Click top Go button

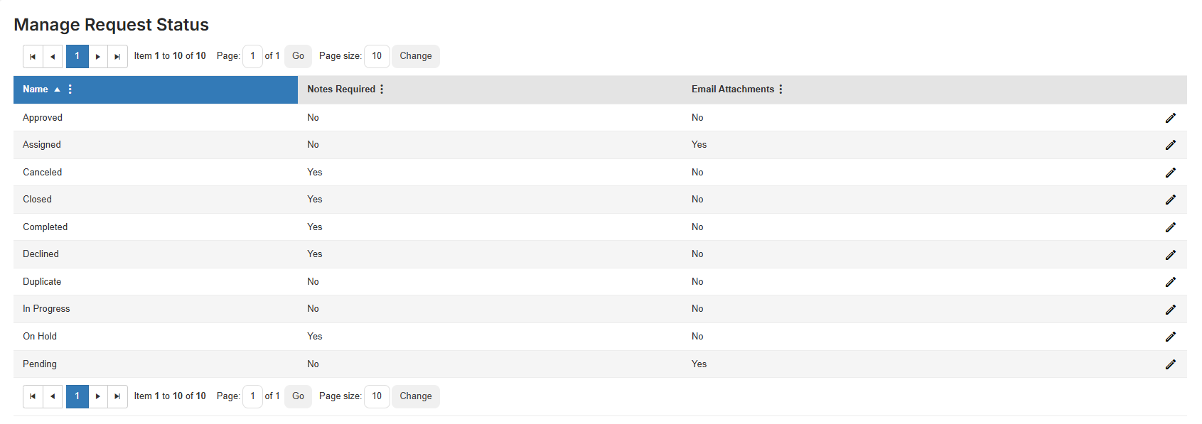(298, 56)
